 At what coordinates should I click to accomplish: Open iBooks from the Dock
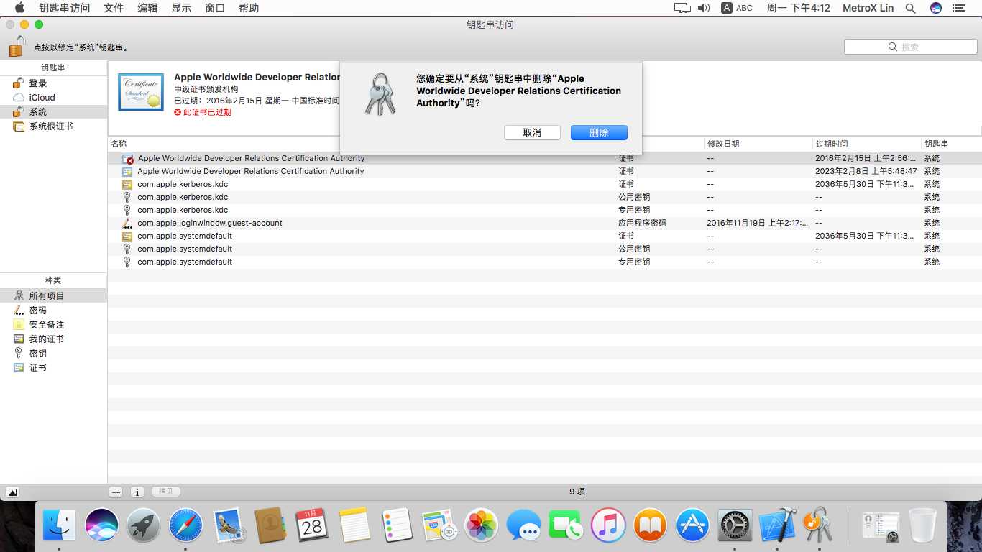(650, 525)
